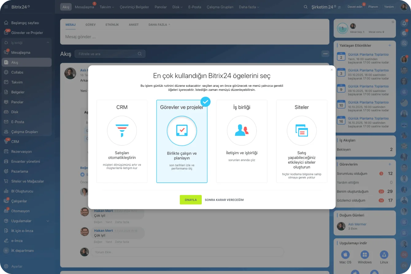
Task: Open the Takvim dropdown in top bar
Action: point(107,7)
